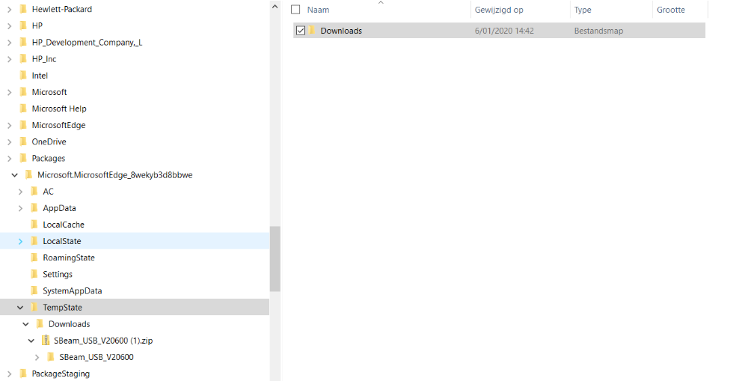Click the LocalCache folder icon
Screen dimensions: 748x381
[34, 225]
